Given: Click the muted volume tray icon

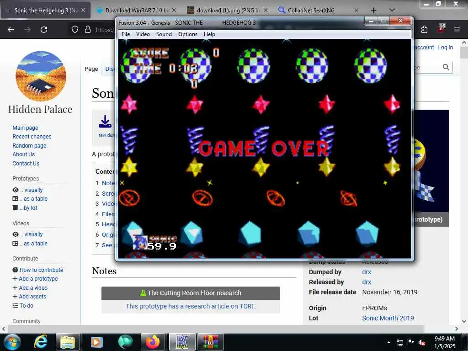Looking at the screenshot, I should 422,342.
